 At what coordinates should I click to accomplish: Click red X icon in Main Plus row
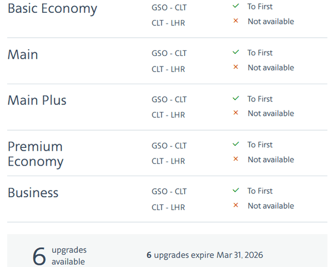[236, 113]
